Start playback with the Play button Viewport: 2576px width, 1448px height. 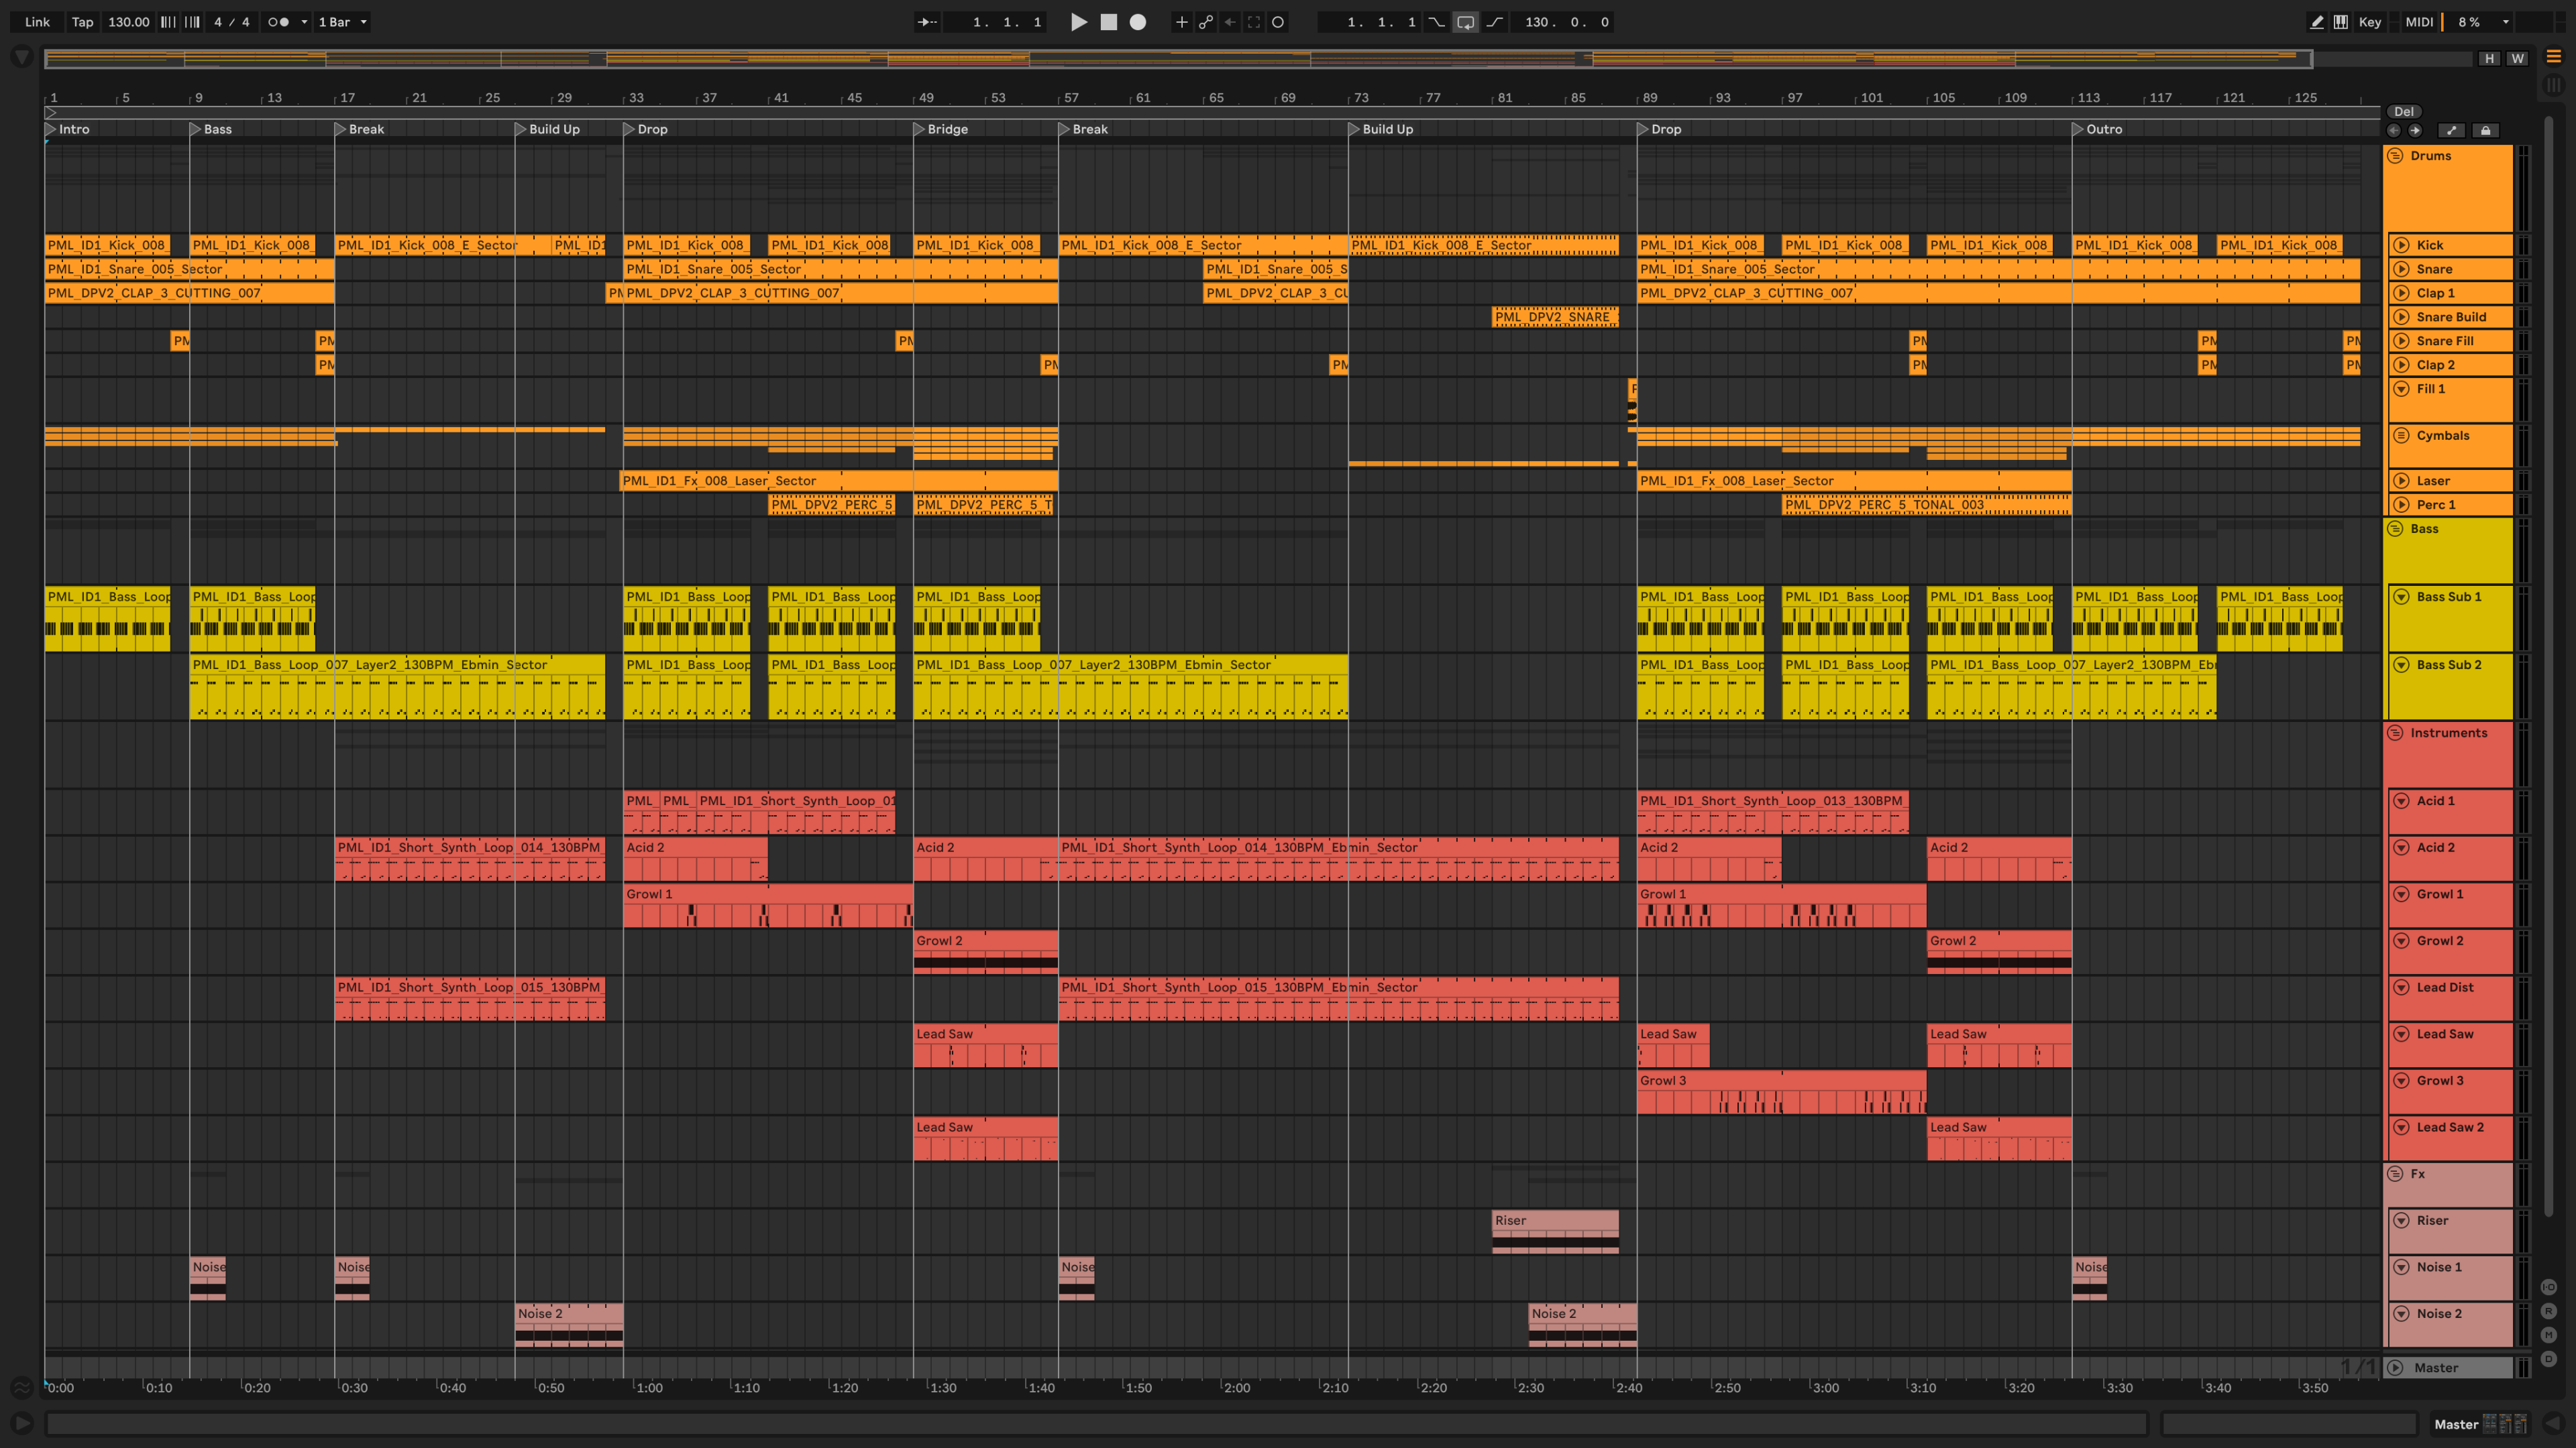point(1078,22)
